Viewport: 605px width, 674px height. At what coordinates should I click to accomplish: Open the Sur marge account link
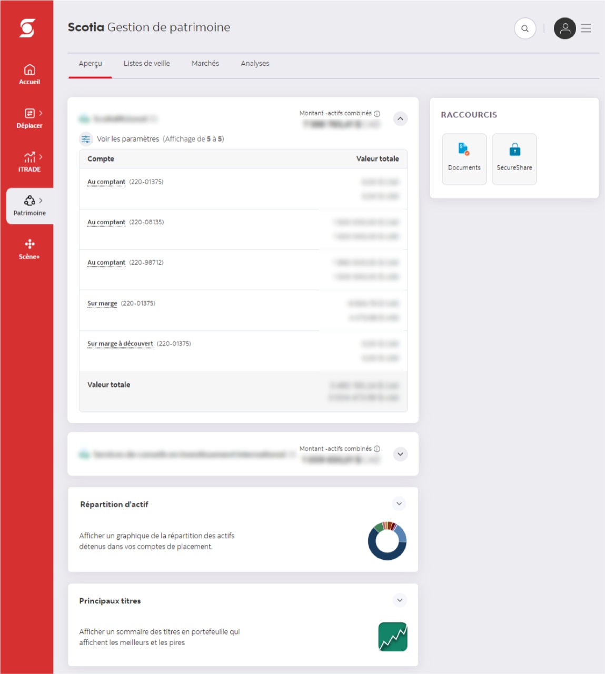(102, 304)
